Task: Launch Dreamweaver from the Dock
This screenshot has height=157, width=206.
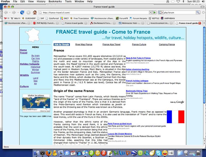Action: (x=91, y=153)
